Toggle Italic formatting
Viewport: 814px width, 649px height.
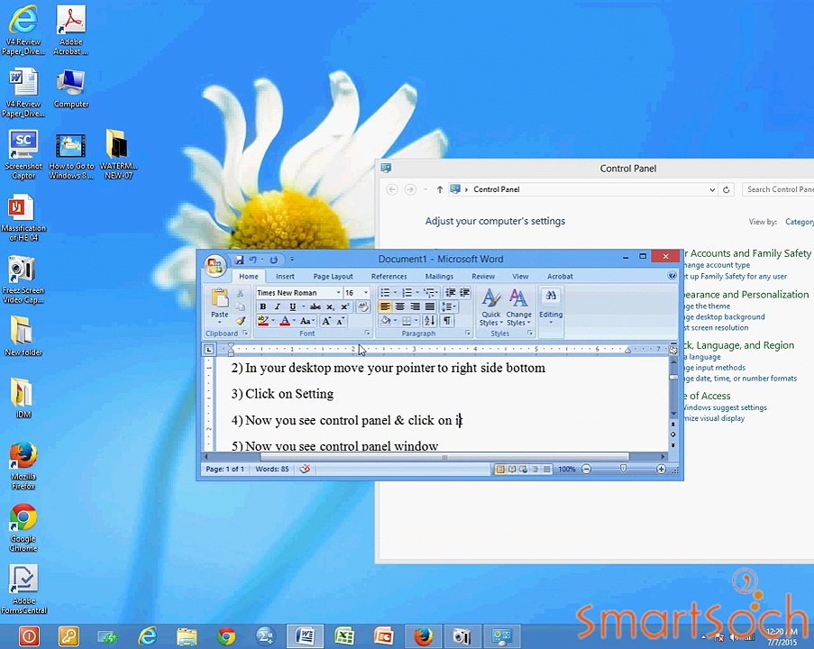278,306
